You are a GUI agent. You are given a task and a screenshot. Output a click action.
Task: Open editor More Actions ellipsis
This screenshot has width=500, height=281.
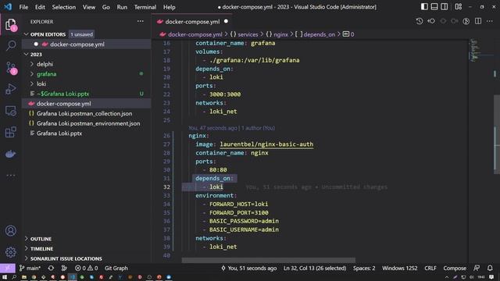pyautogui.click(x=490, y=21)
